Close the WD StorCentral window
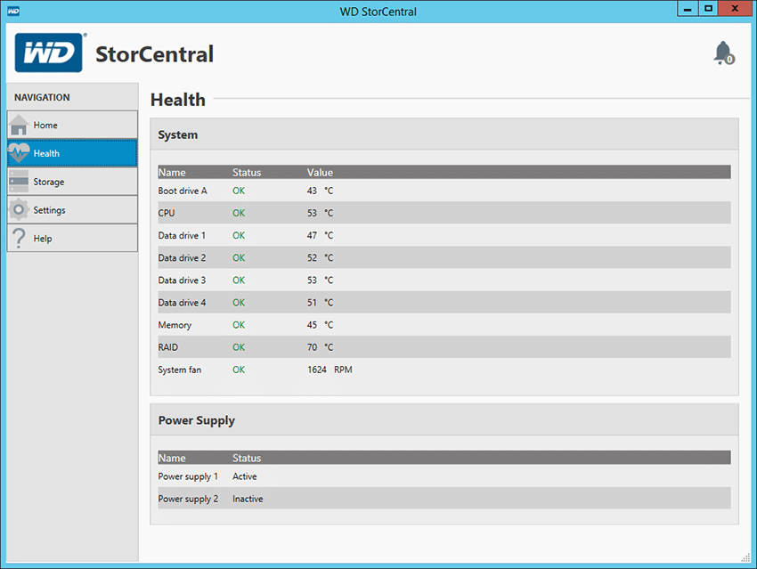The image size is (757, 569). coord(735,9)
